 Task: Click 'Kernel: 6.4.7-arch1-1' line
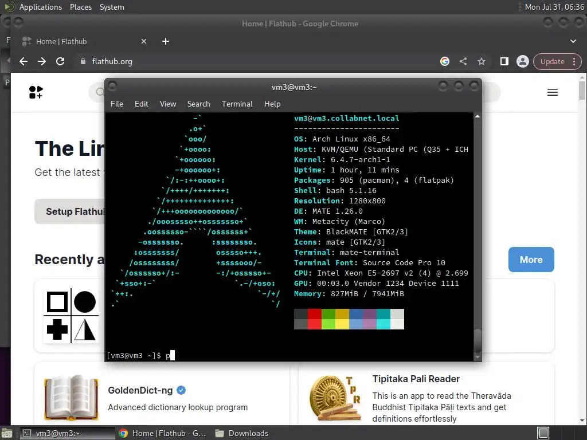point(342,159)
